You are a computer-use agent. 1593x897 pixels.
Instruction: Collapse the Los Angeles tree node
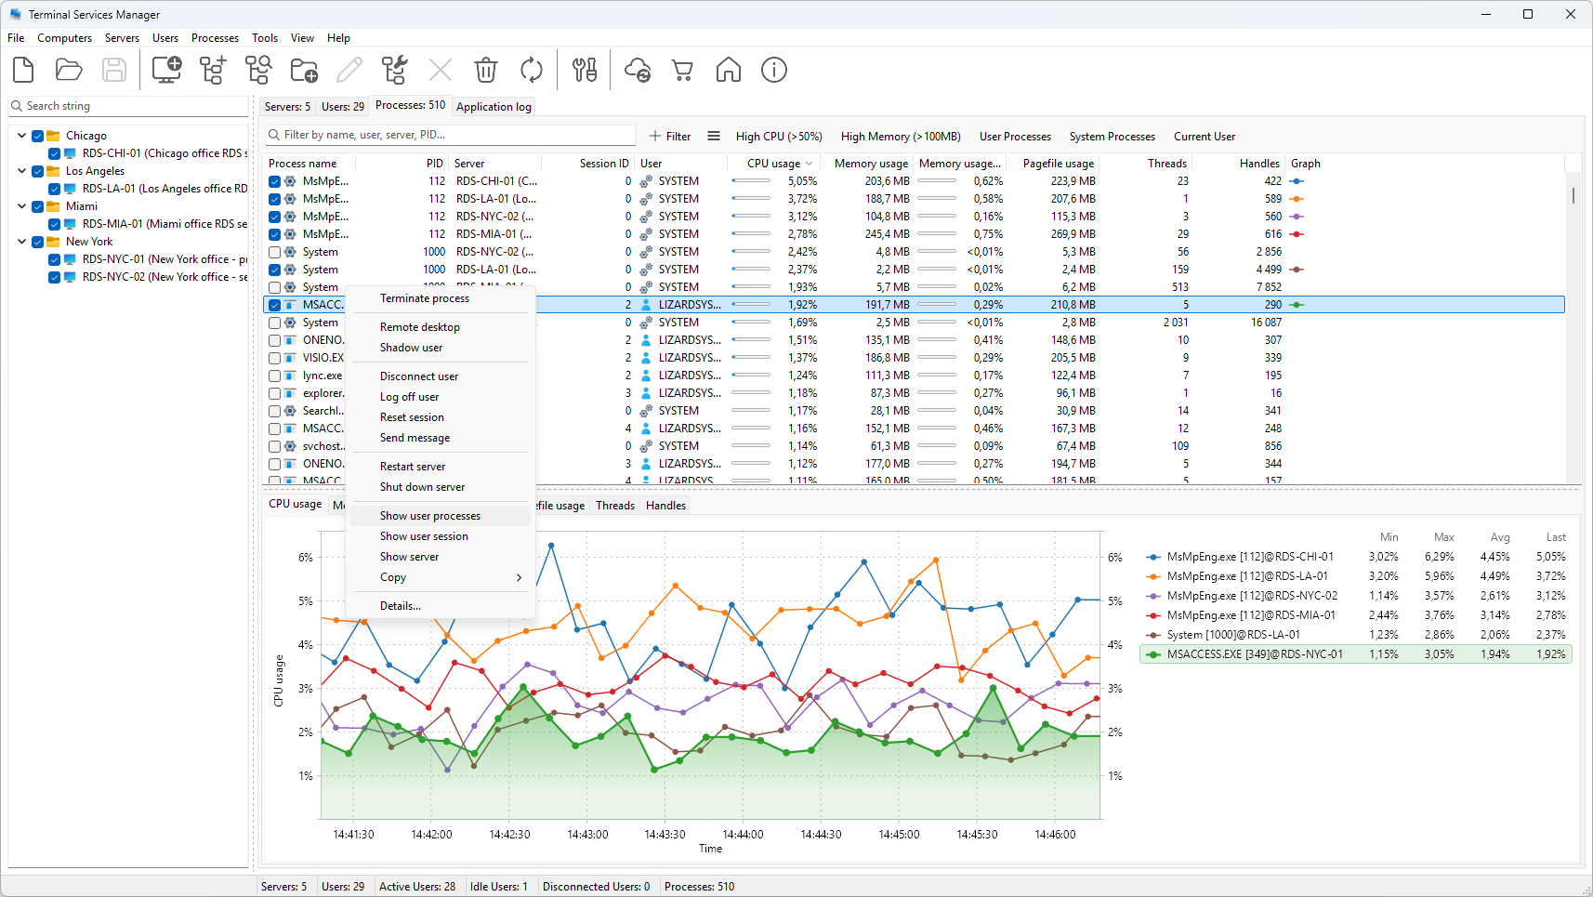click(x=21, y=171)
